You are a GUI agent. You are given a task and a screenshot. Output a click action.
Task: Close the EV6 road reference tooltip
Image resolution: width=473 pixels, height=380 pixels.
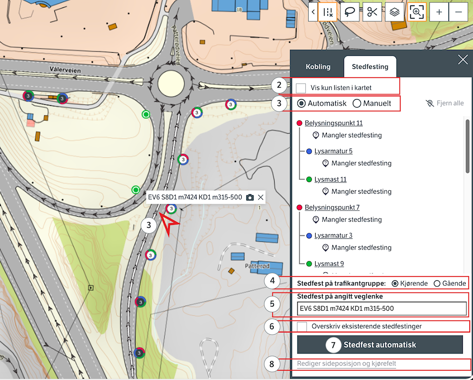tap(261, 197)
